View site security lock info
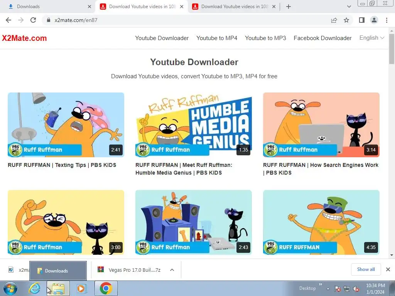The height and width of the screenshot is (296, 395). 49,20
